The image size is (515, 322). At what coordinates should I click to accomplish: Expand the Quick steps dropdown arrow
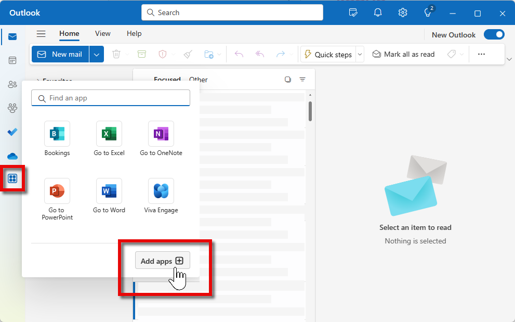pos(360,55)
